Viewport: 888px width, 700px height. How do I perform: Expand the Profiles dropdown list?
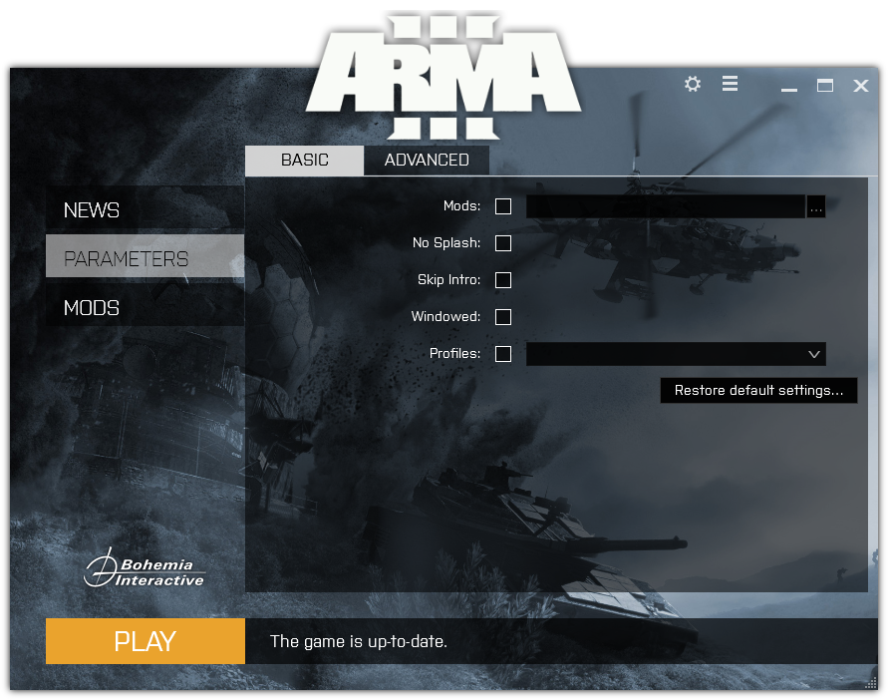pos(813,354)
